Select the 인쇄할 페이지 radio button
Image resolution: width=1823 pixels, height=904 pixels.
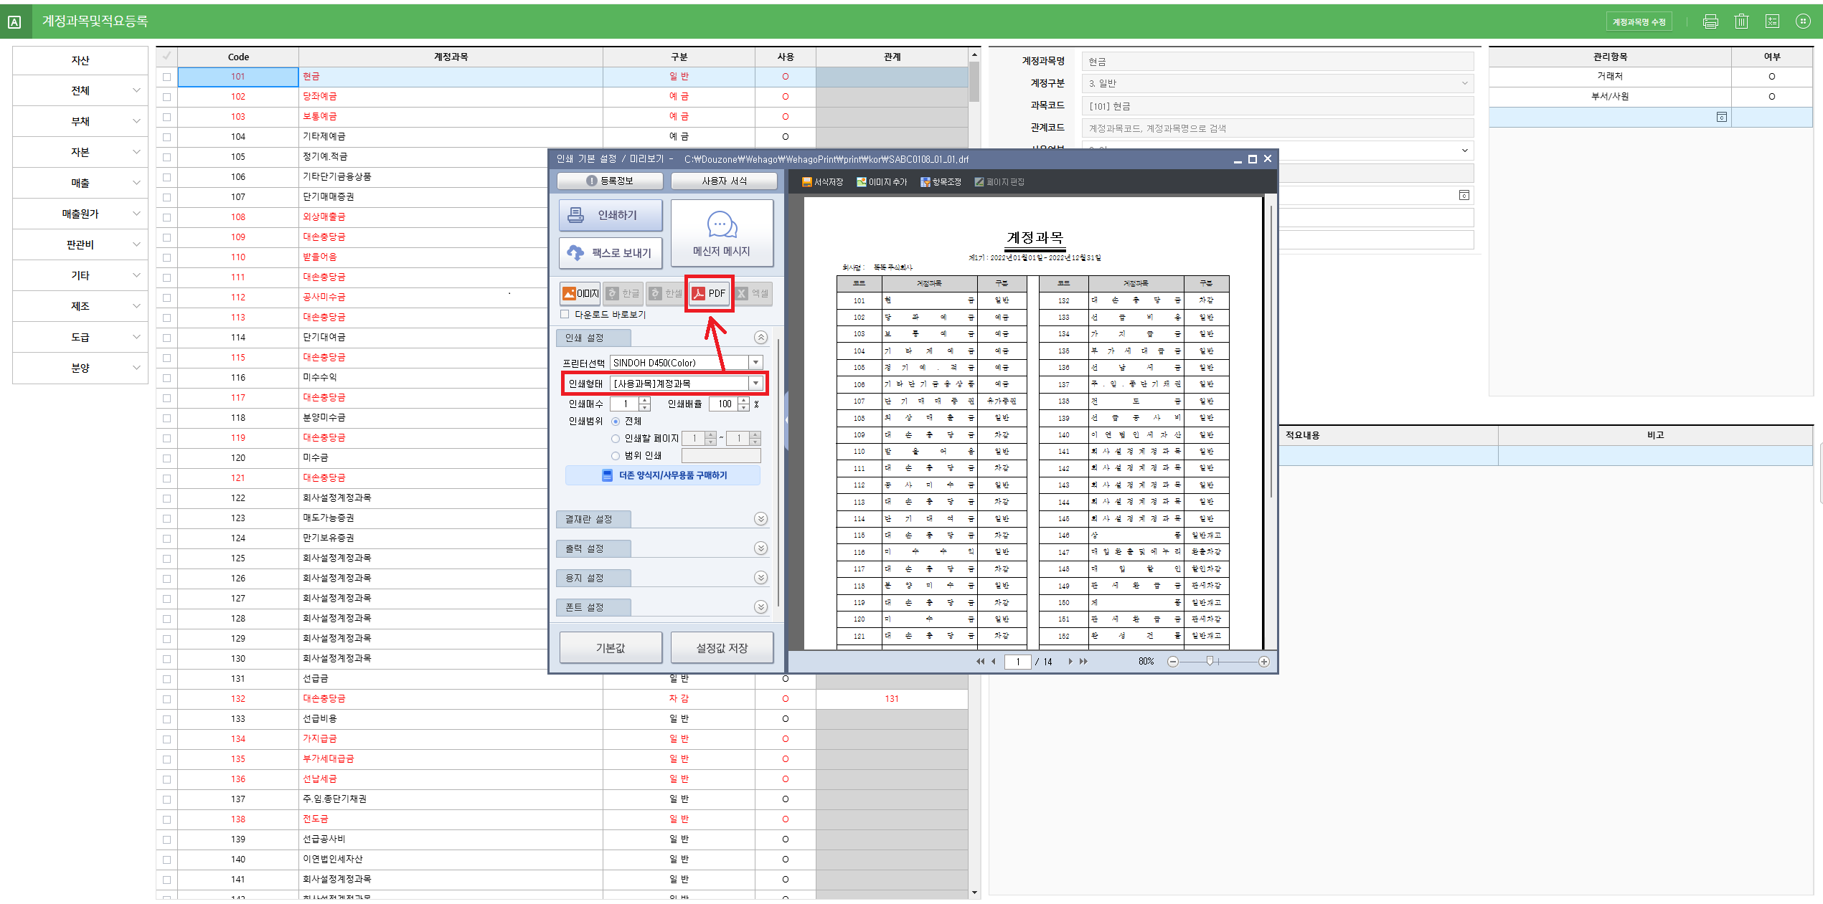616,439
